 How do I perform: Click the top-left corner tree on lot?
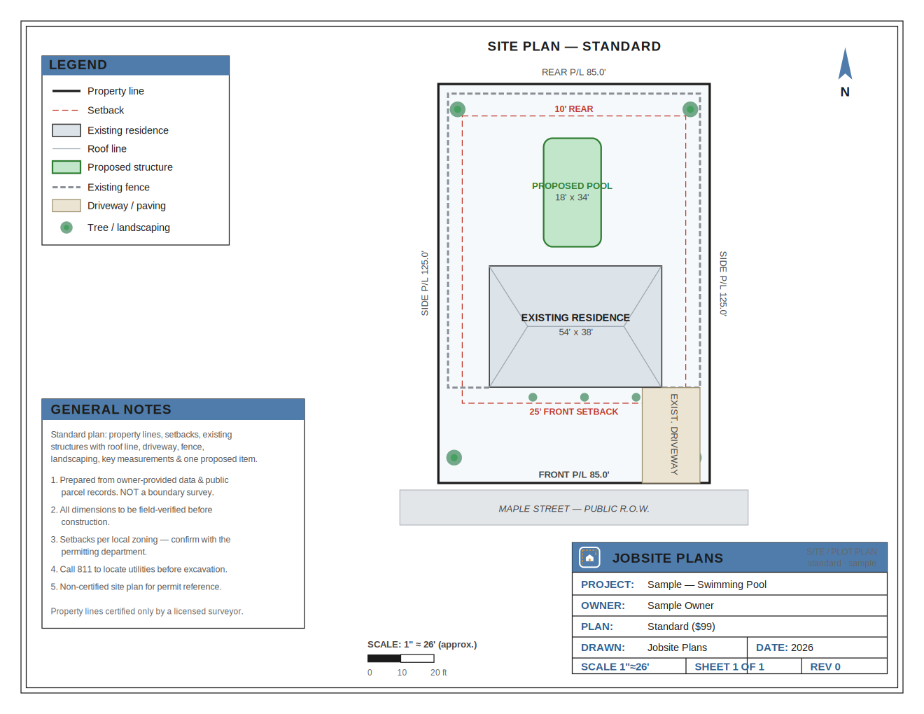tap(458, 109)
